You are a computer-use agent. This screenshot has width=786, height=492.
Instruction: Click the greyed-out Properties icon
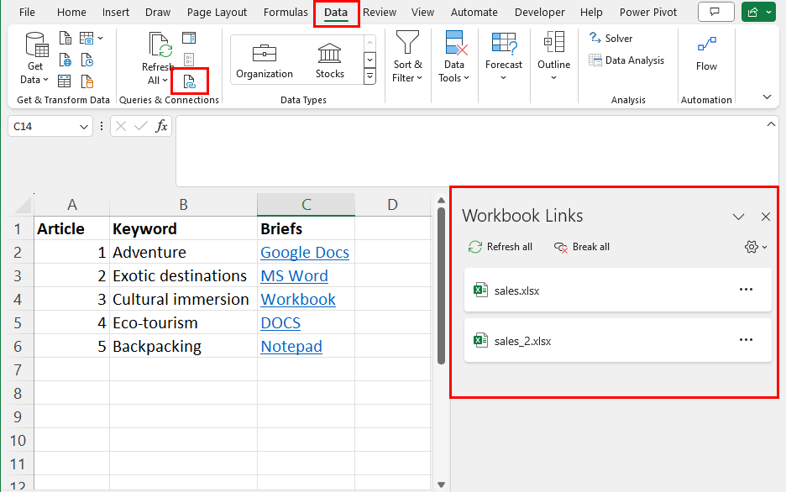pyautogui.click(x=189, y=60)
